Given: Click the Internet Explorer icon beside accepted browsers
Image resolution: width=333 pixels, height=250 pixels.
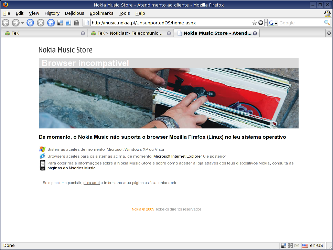Looking at the screenshot, I should 42,156.
